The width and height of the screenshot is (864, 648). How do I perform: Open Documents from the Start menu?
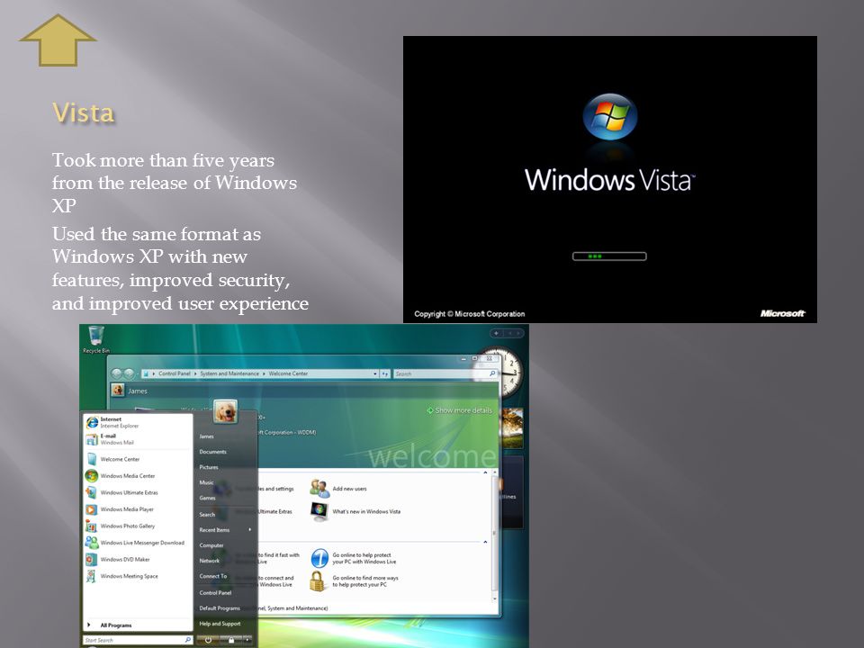click(212, 451)
